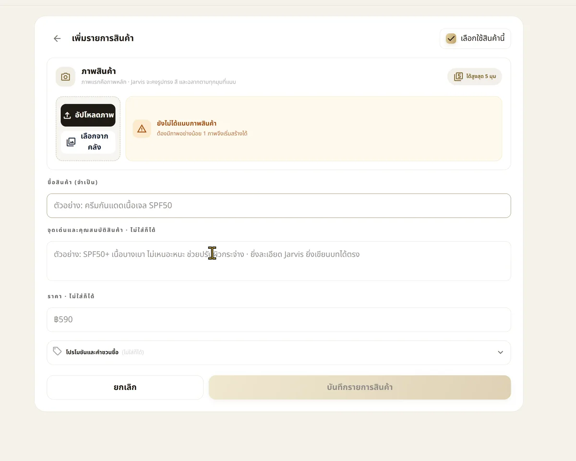Click the camera icon beside ภาพสินค้า
Viewport: 576px width, 461px height.
[x=65, y=76]
